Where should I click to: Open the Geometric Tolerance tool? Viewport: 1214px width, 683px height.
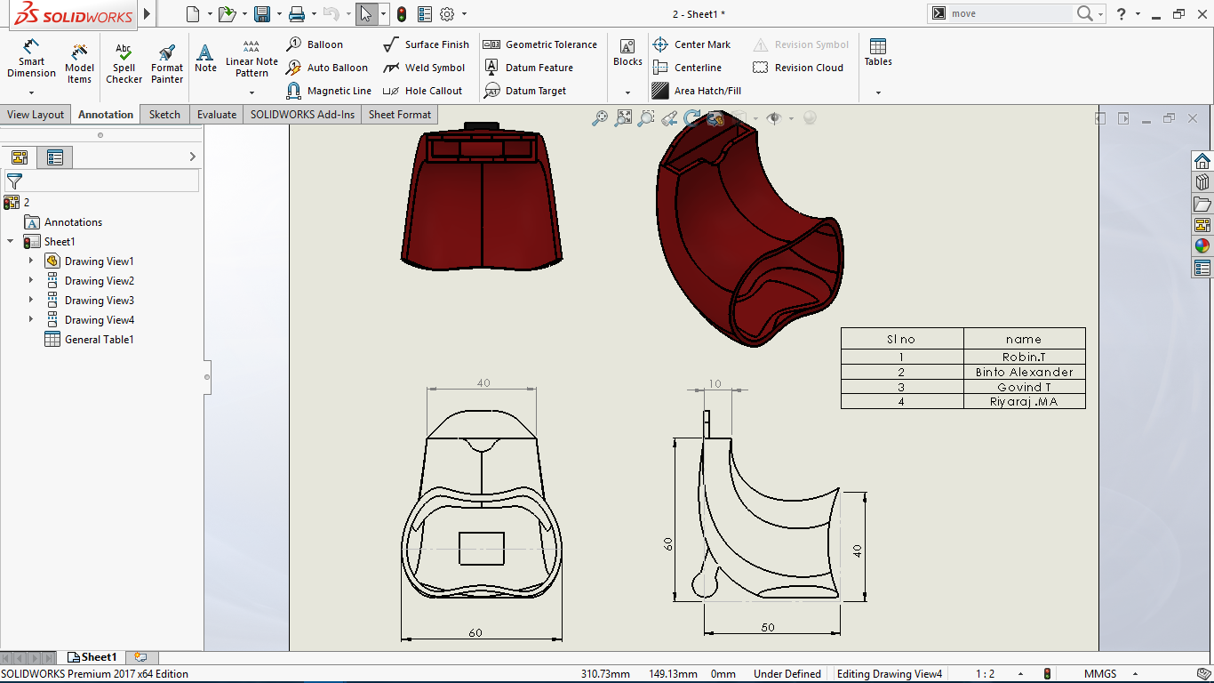click(x=540, y=44)
